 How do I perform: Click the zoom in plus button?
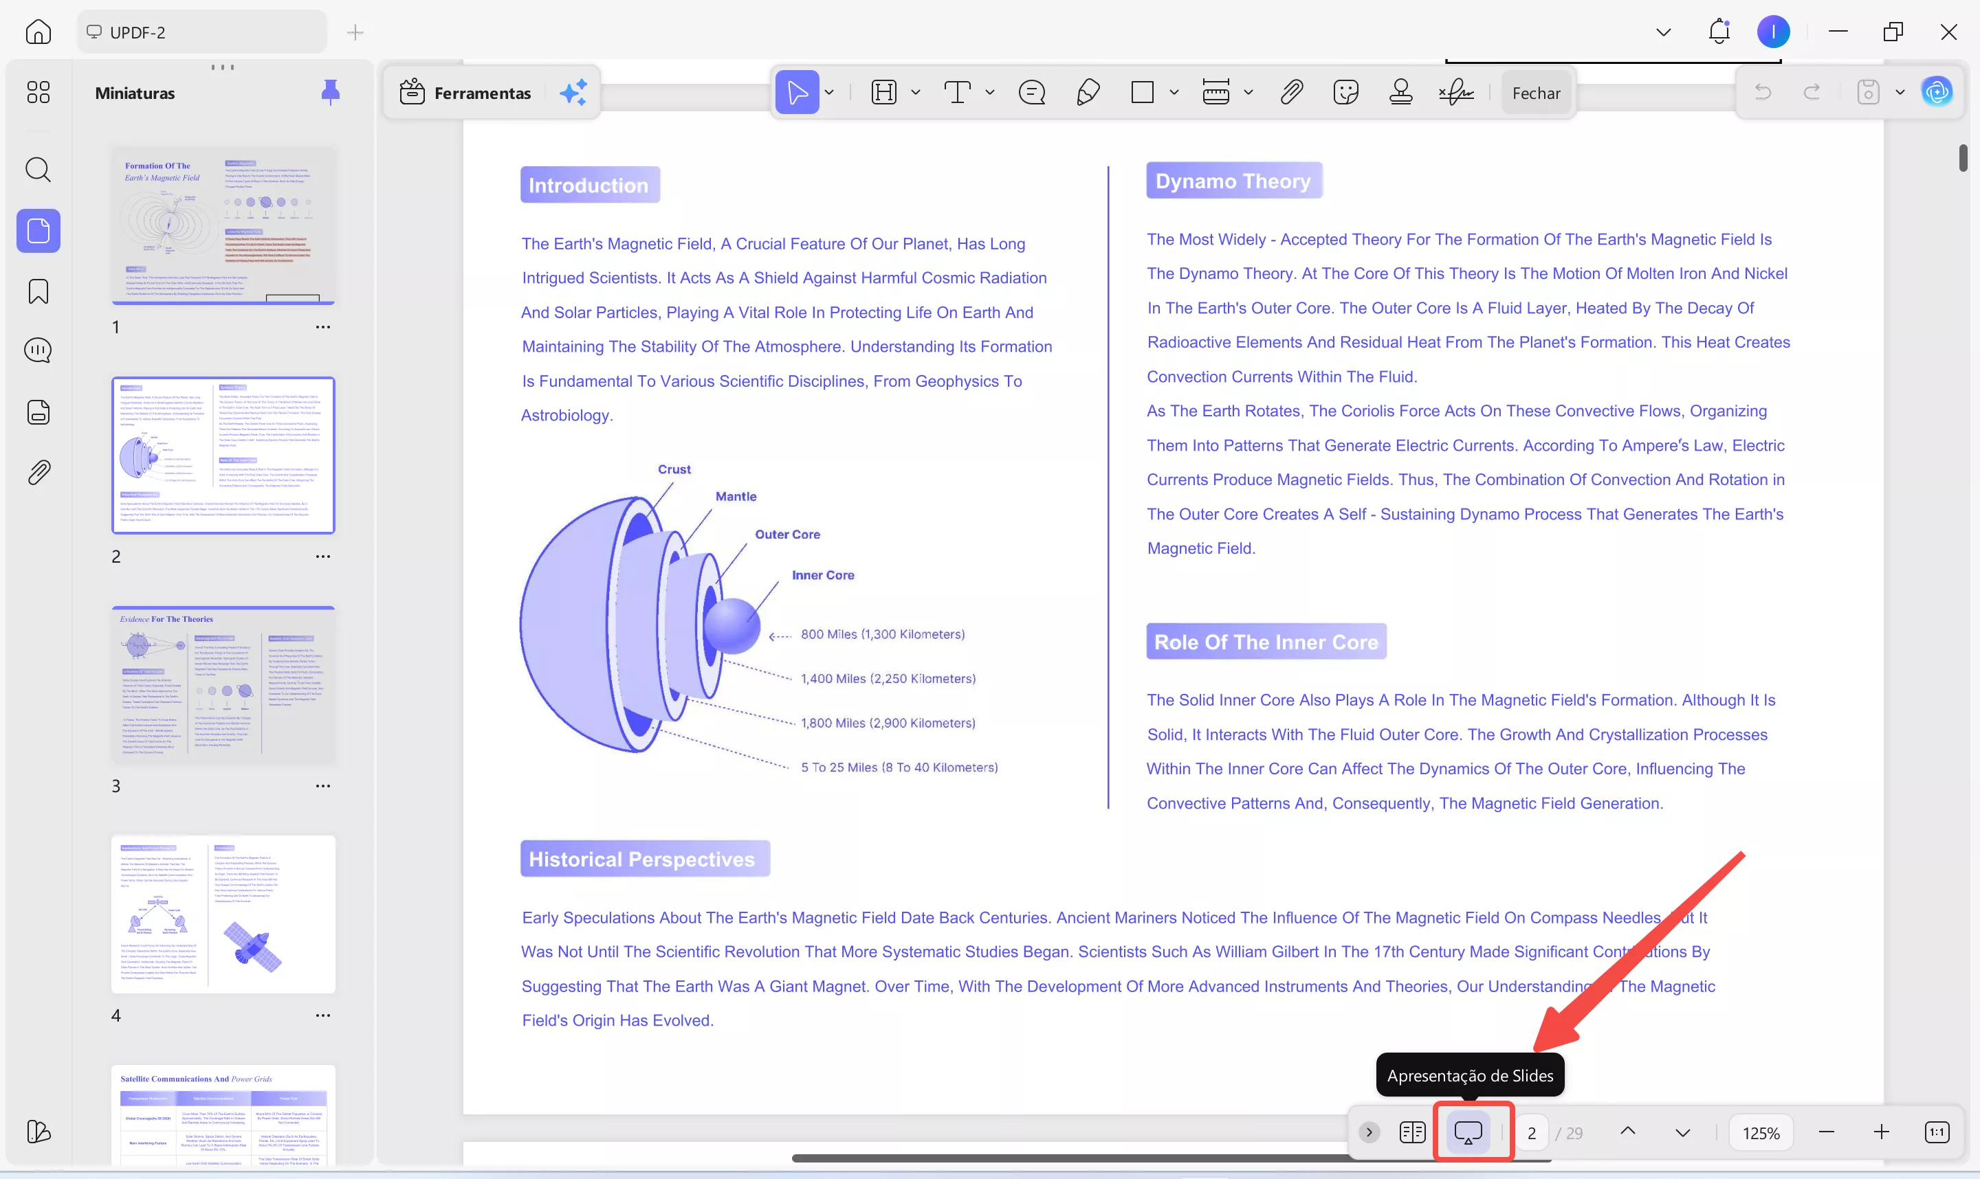pyautogui.click(x=1882, y=1132)
